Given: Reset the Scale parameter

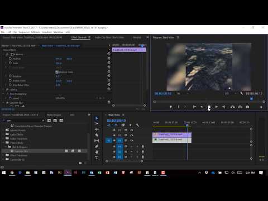Looking at the screenshot, I should 109,63.
